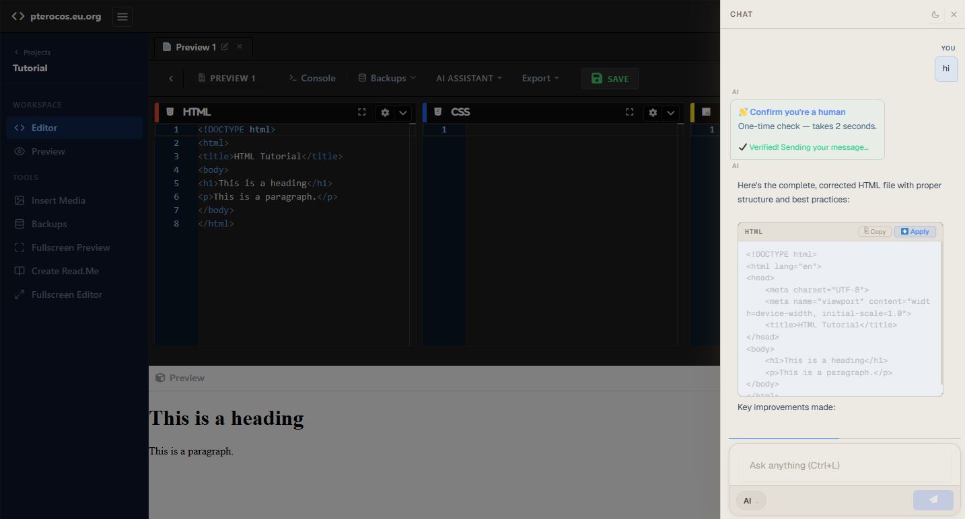Focus the Ask anything chat input
Image resolution: width=965 pixels, height=519 pixels.
pyautogui.click(x=845, y=465)
